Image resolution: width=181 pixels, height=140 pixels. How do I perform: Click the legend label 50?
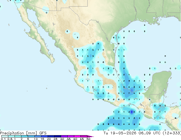click(x=88, y=139)
